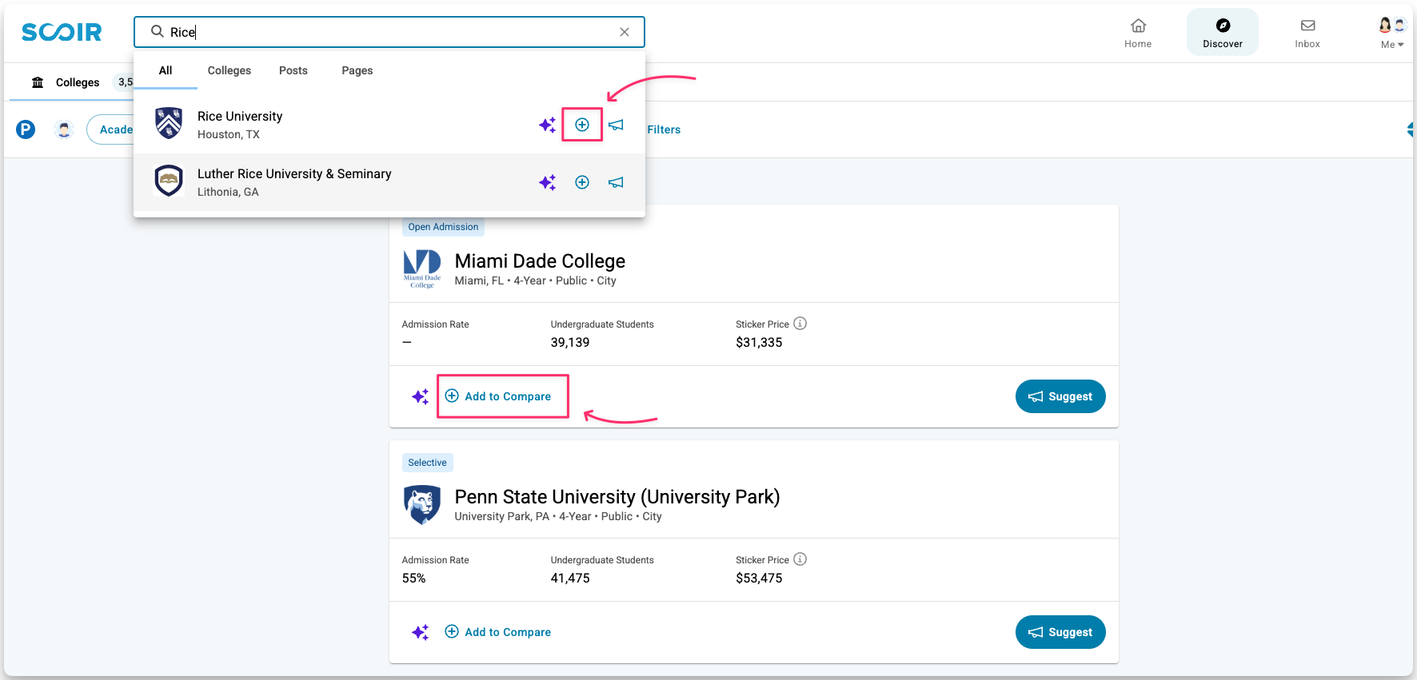Image resolution: width=1417 pixels, height=680 pixels.
Task: Switch to Posts search results tab
Action: click(293, 70)
